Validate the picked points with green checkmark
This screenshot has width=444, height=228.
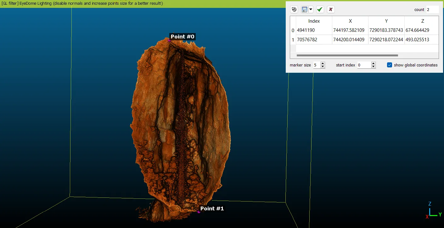320,9
